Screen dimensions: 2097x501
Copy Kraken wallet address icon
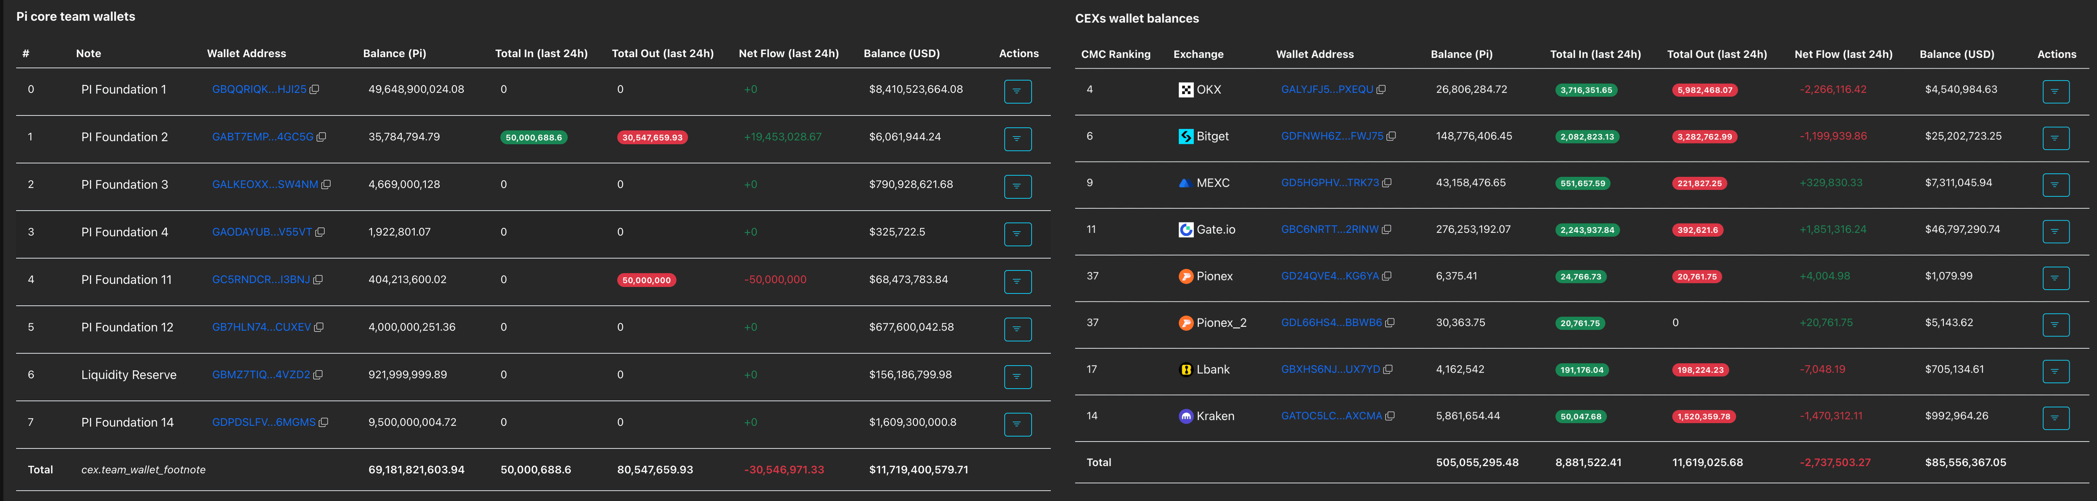1389,417
